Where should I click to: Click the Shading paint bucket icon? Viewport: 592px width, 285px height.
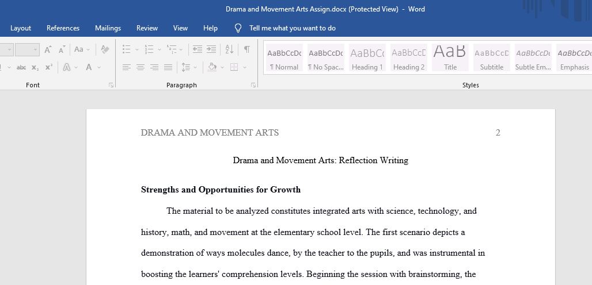tap(212, 67)
